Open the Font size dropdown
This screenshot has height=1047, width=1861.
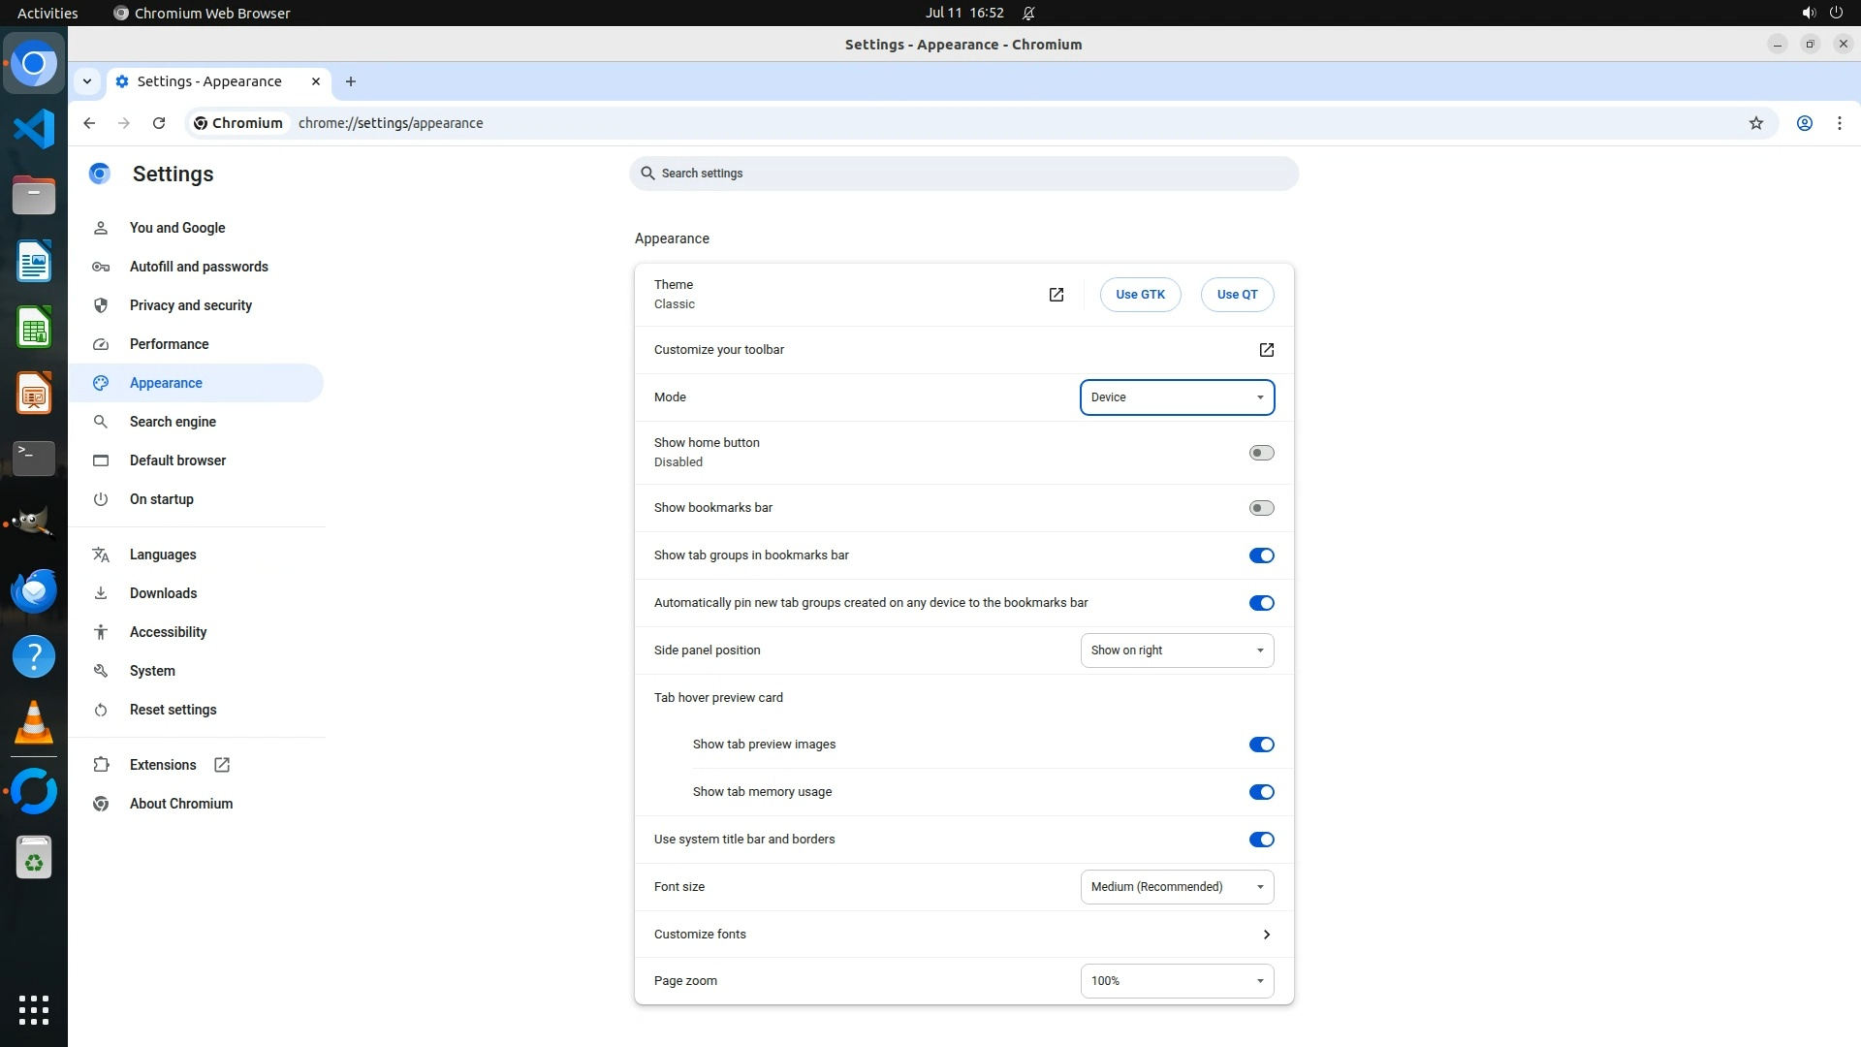point(1177,887)
